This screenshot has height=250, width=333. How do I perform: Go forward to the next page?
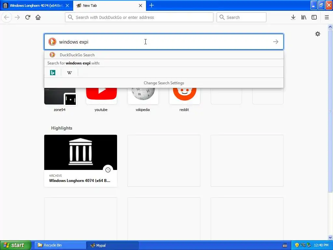tap(17, 17)
